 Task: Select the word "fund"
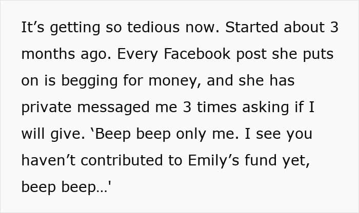261,160
